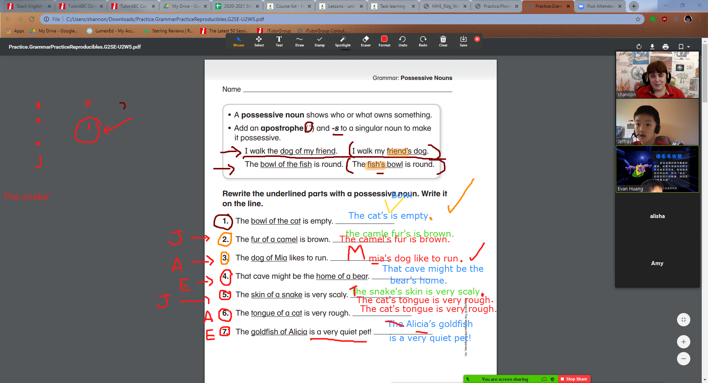708x383 pixels.
Task: Open The Latest 50 Sessi bookmark
Action: click(x=225, y=31)
